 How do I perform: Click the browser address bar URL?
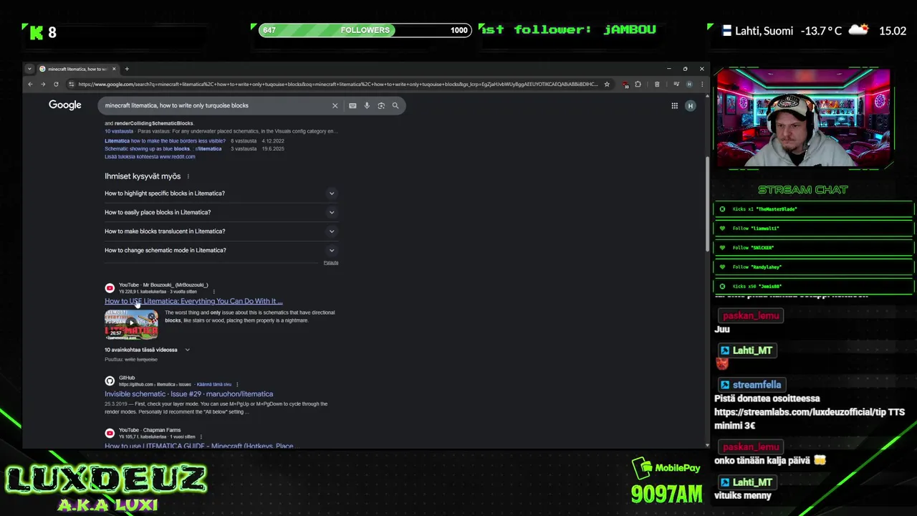click(x=337, y=84)
